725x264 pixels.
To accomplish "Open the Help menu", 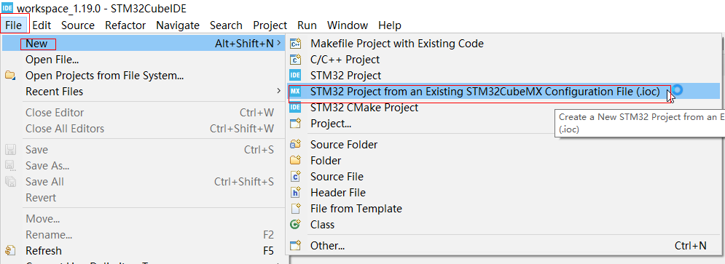I will click(x=389, y=25).
